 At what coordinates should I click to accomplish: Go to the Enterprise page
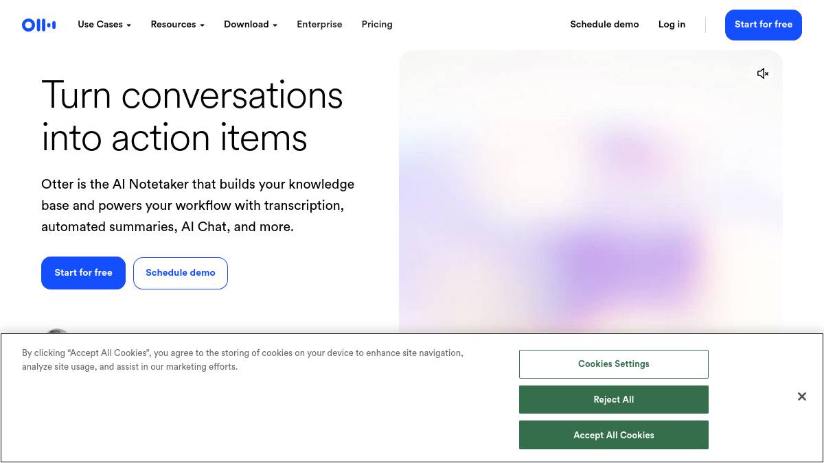(x=319, y=25)
